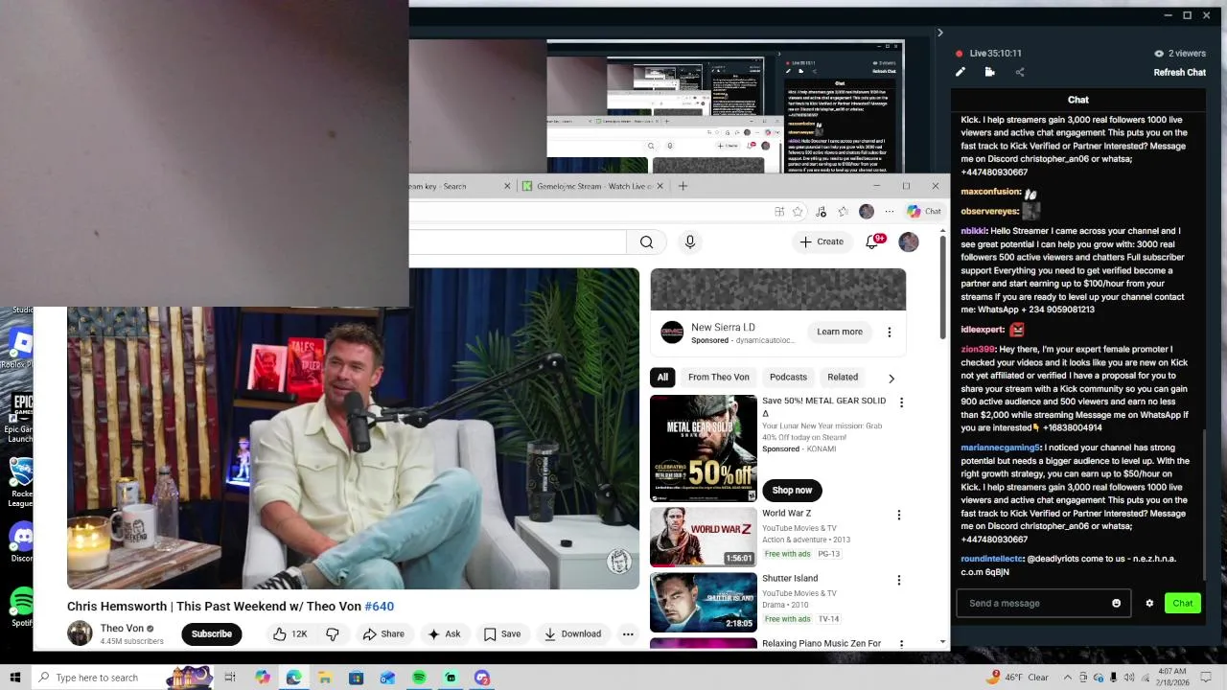Like the video with thumbs up 12K
Image resolution: width=1227 pixels, height=690 pixels.
(x=289, y=633)
